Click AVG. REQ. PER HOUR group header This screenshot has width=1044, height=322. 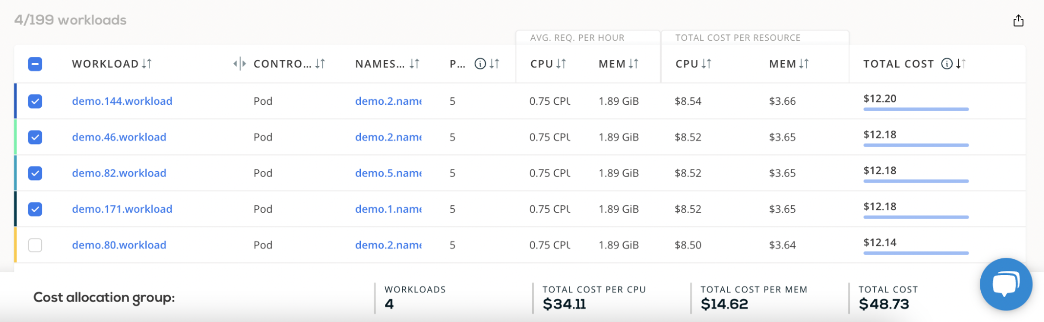(x=577, y=38)
